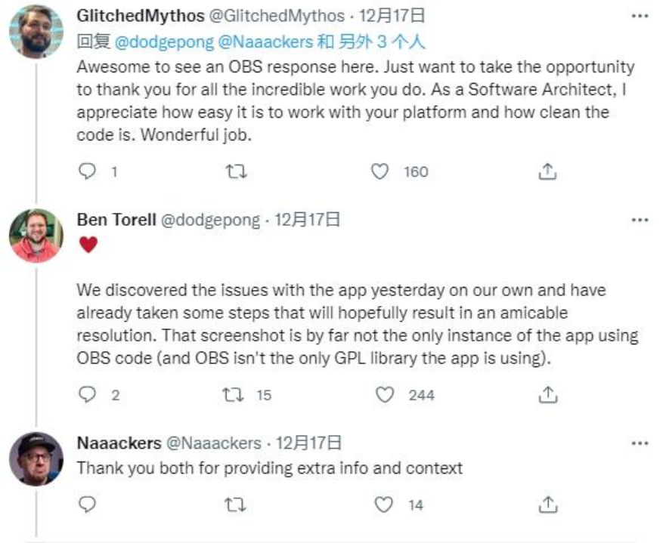Open more options on Naaackers's tweet

coord(640,443)
